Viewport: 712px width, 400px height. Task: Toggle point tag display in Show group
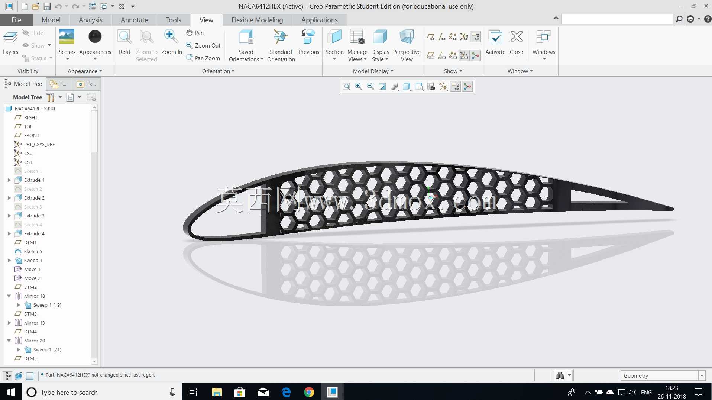coord(453,55)
